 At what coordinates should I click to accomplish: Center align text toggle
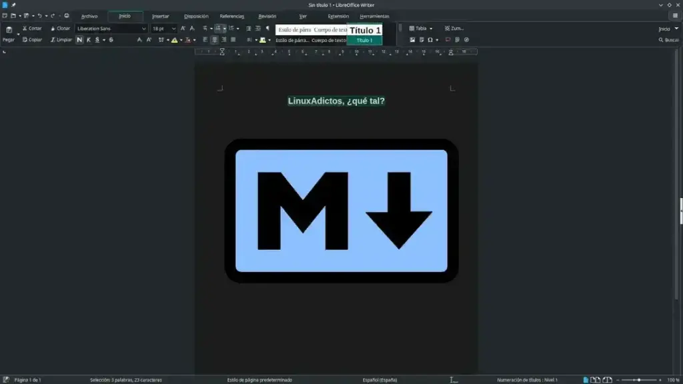click(214, 39)
